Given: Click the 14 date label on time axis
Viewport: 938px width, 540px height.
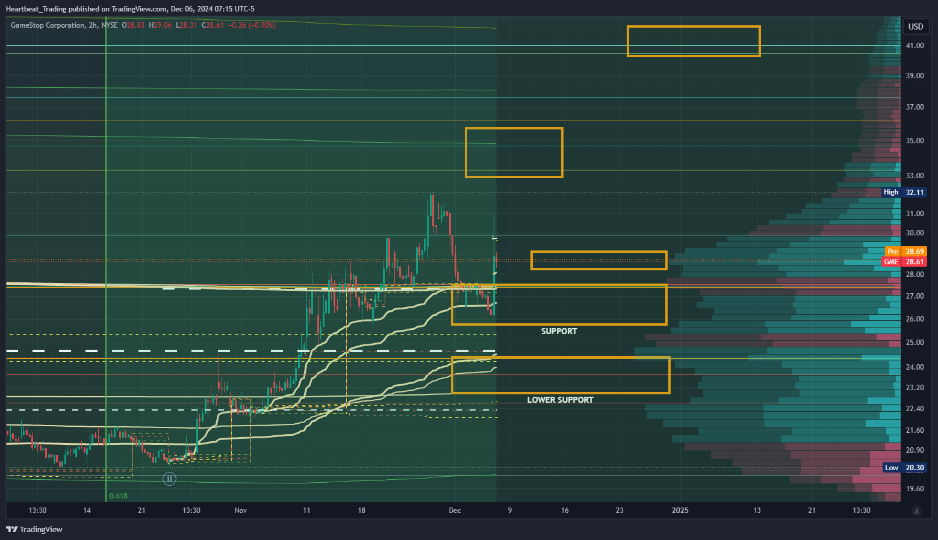Looking at the screenshot, I should click(87, 511).
